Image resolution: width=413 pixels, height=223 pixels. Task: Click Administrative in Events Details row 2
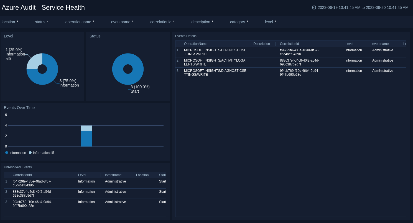(383, 60)
